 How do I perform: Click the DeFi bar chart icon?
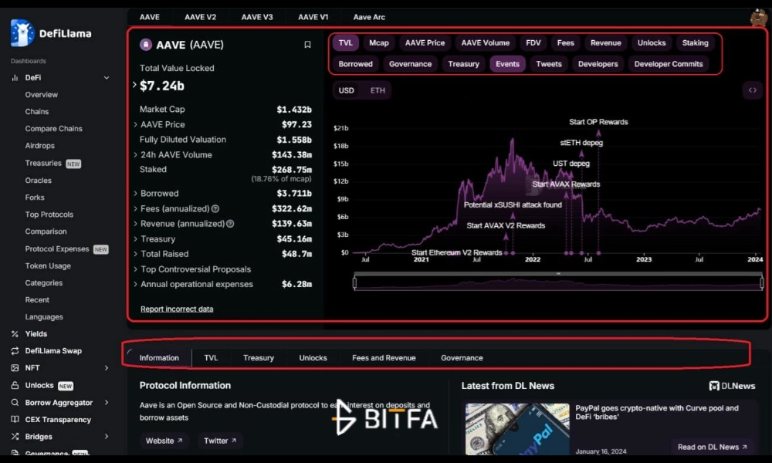[x=15, y=78]
